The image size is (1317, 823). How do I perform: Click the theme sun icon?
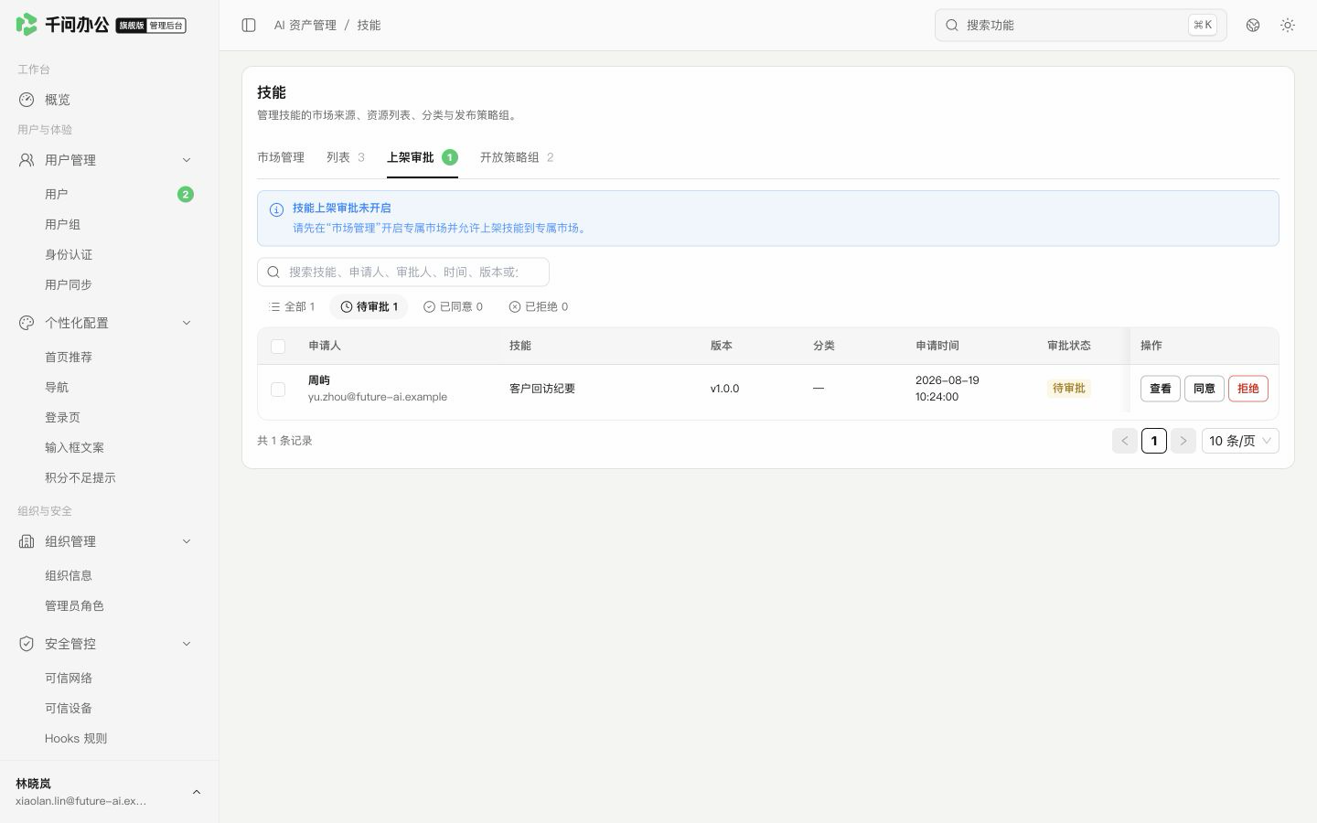(x=1288, y=26)
